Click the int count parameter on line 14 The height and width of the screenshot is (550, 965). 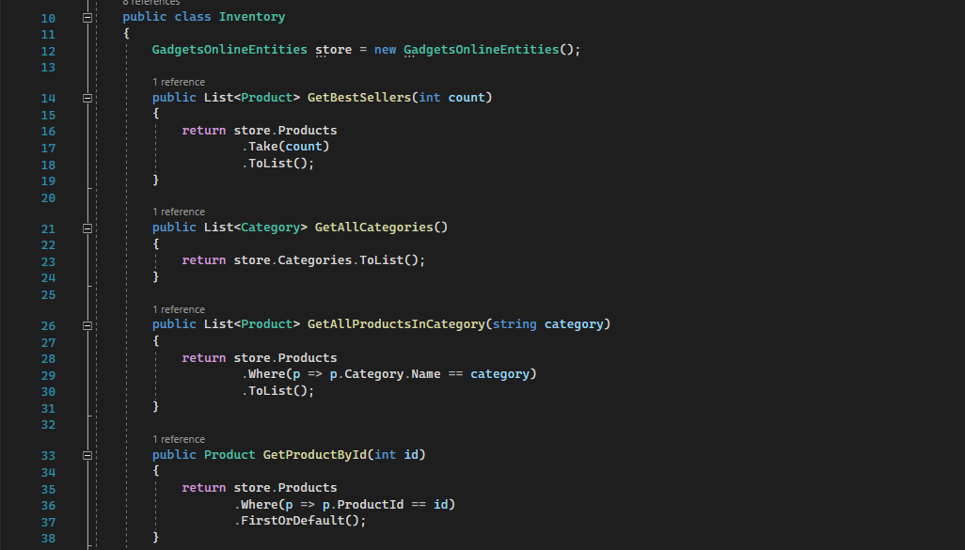451,97
